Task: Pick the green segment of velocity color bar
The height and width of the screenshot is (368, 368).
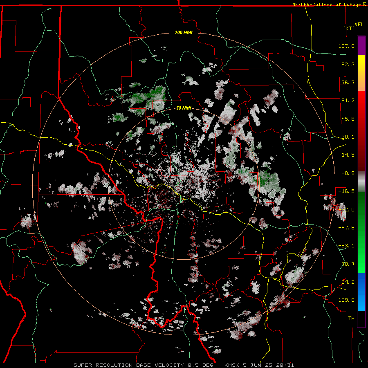Action: click(x=361, y=232)
